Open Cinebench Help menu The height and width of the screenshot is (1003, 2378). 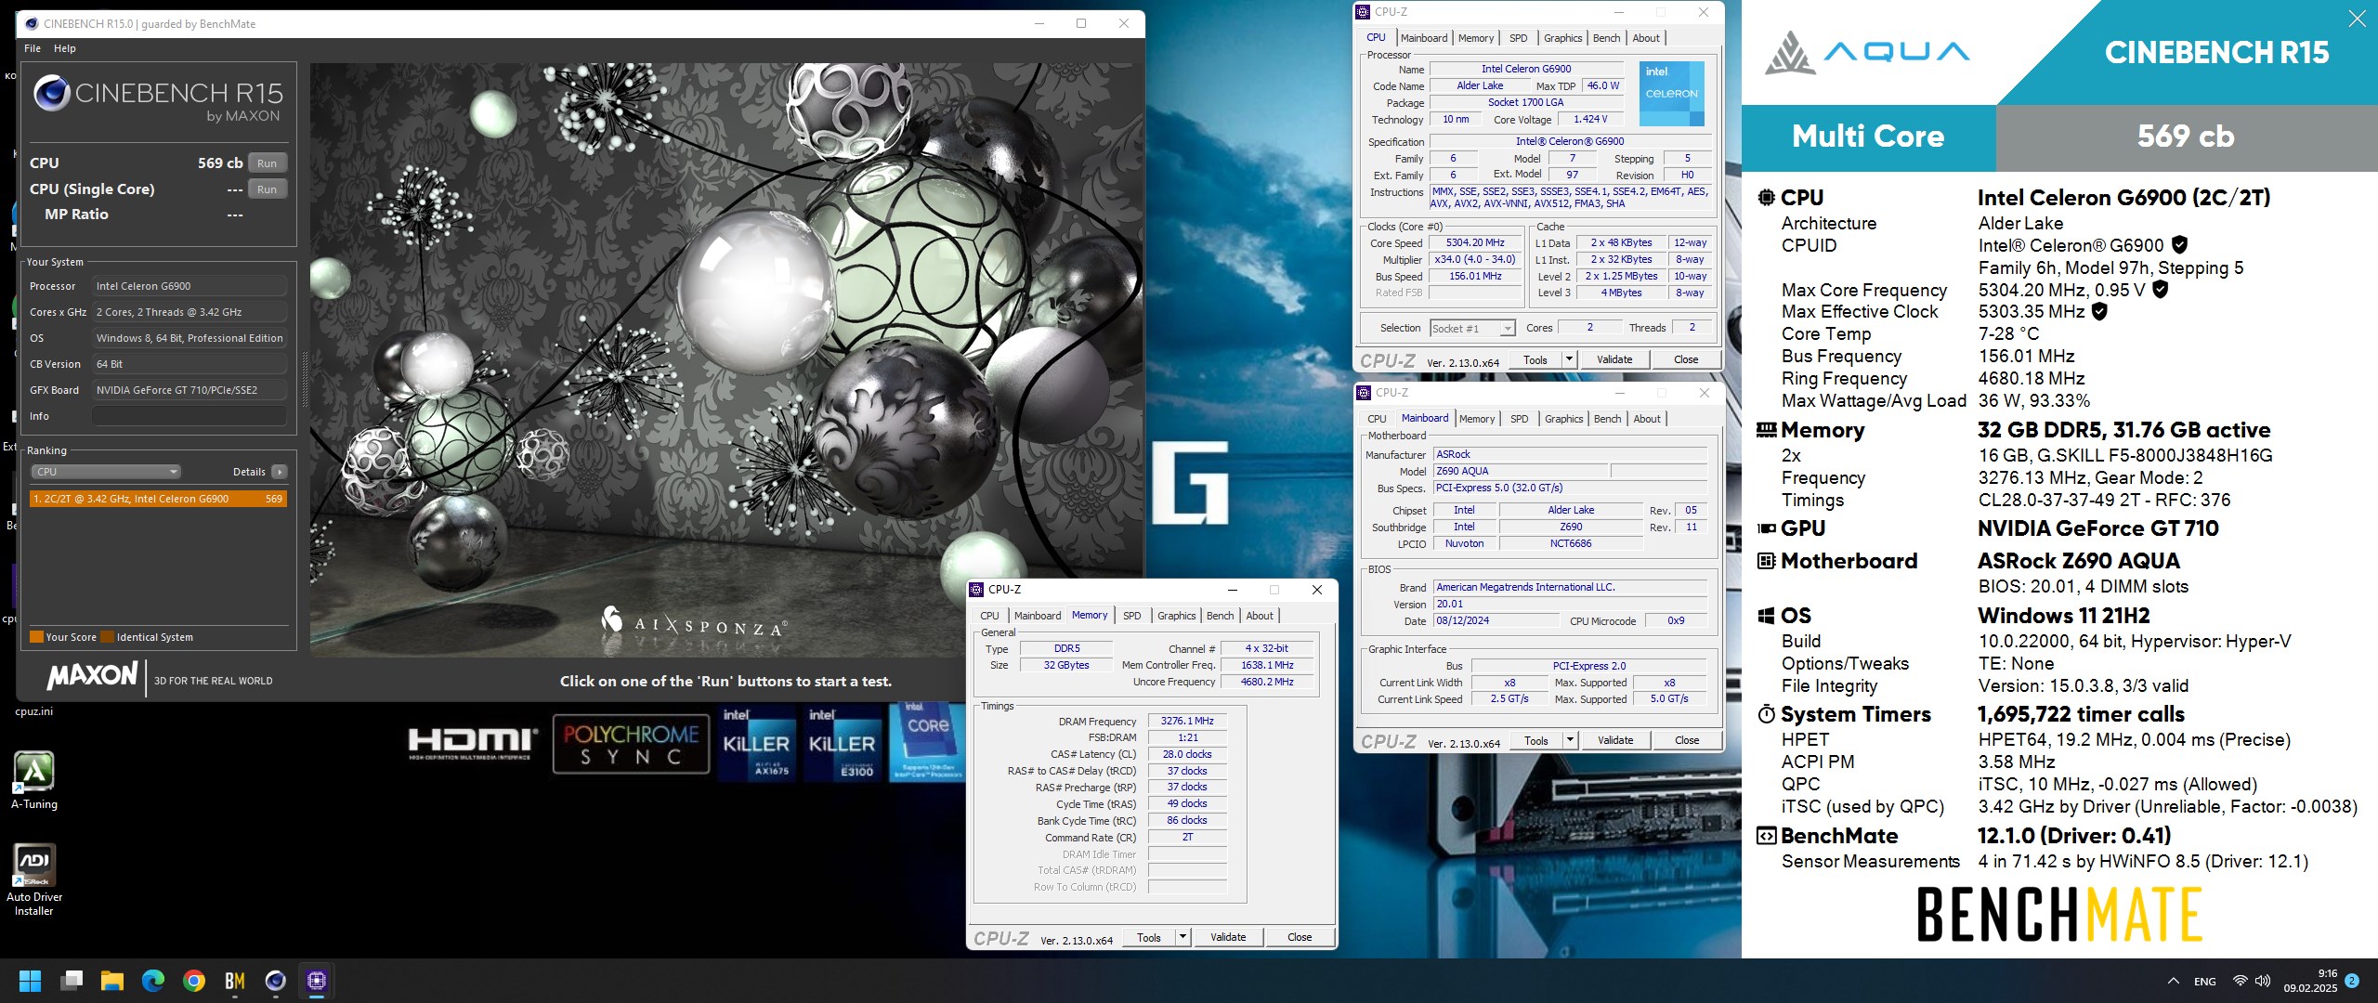coord(65,48)
